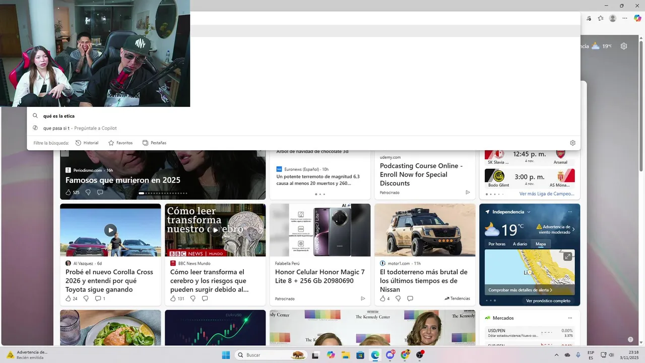The height and width of the screenshot is (363, 645).
Task: Filter search by Favoritos
Action: [x=120, y=143]
